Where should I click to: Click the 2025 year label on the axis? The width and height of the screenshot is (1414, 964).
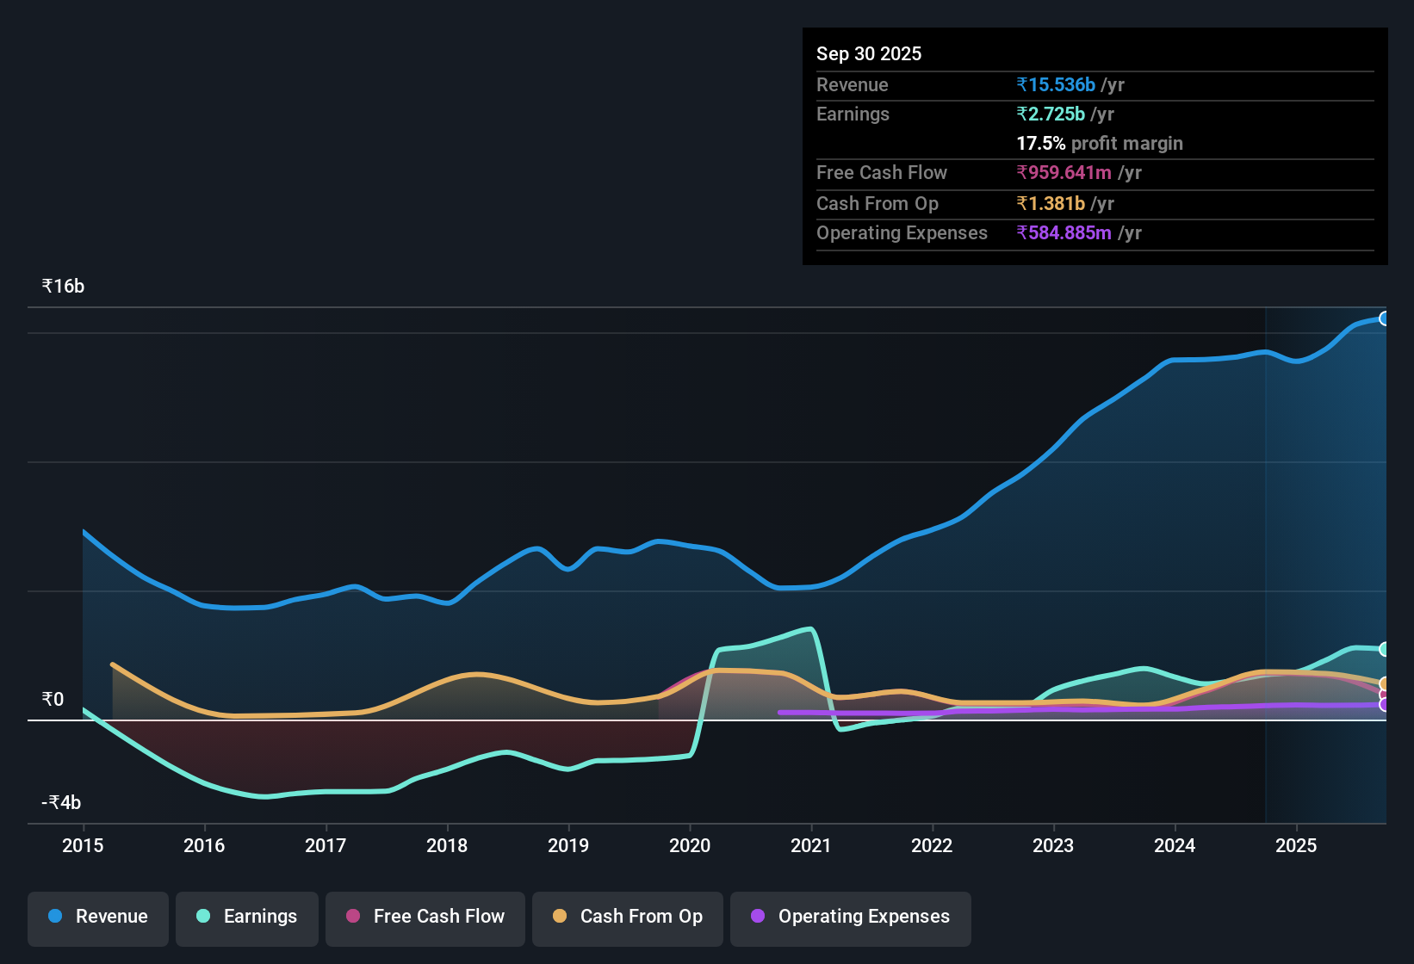[x=1297, y=846]
